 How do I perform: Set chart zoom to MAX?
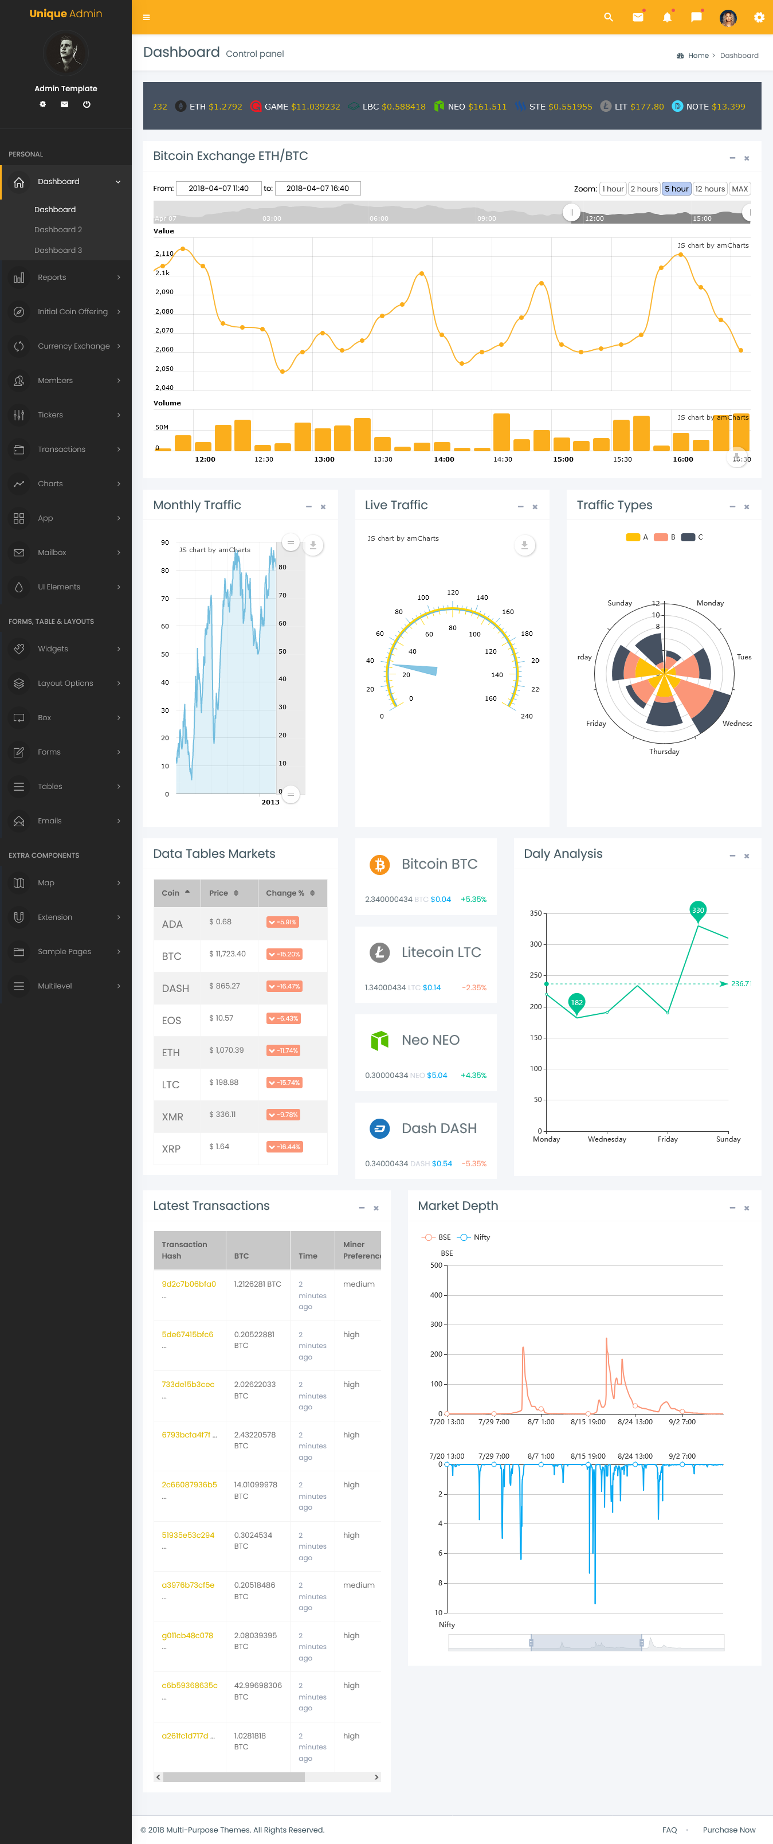tap(739, 189)
